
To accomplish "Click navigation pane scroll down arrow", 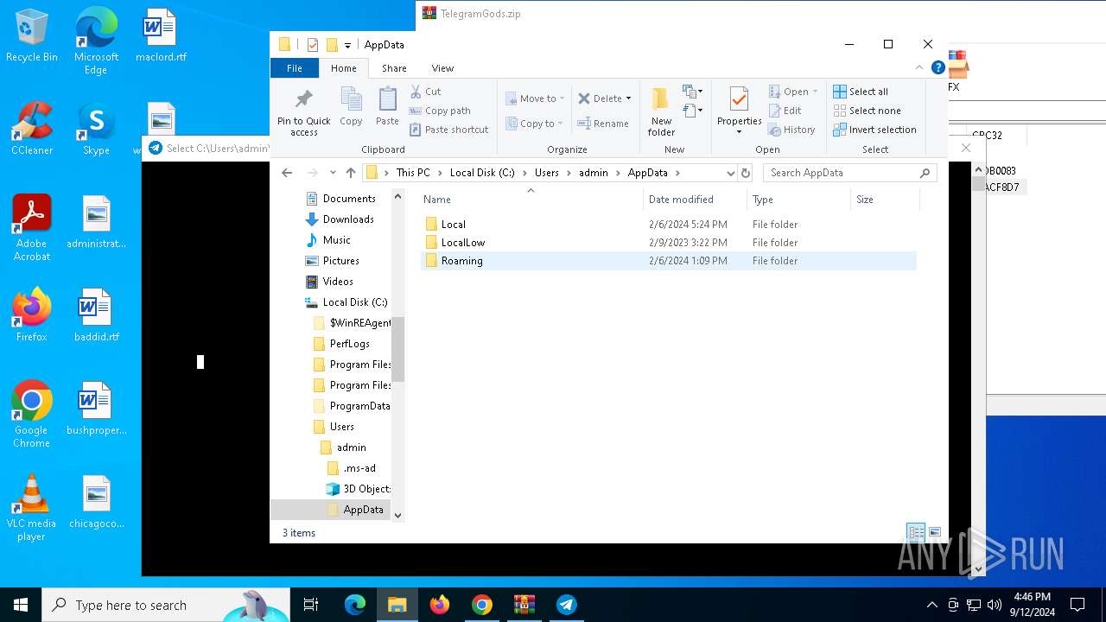I will click(x=398, y=516).
